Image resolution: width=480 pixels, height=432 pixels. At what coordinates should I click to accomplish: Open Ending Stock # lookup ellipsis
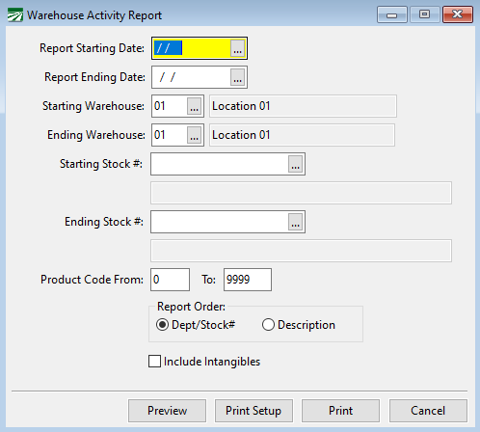[x=295, y=222]
